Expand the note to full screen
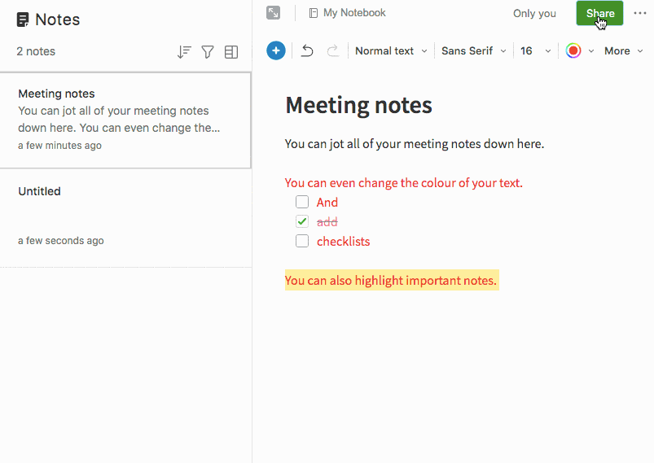The height and width of the screenshot is (463, 654). (273, 13)
